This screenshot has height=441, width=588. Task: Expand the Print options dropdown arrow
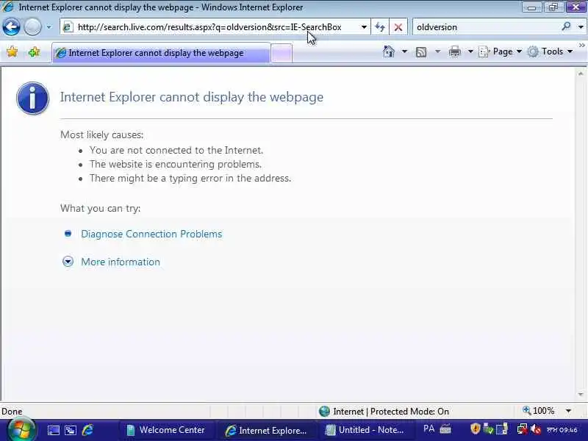point(470,51)
